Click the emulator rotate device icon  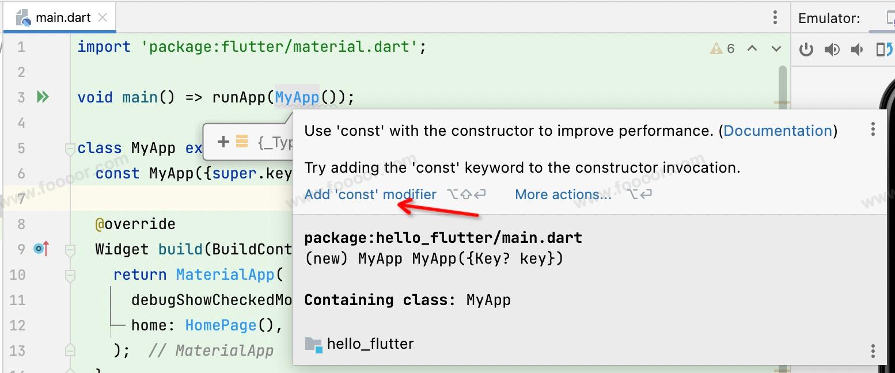883,50
